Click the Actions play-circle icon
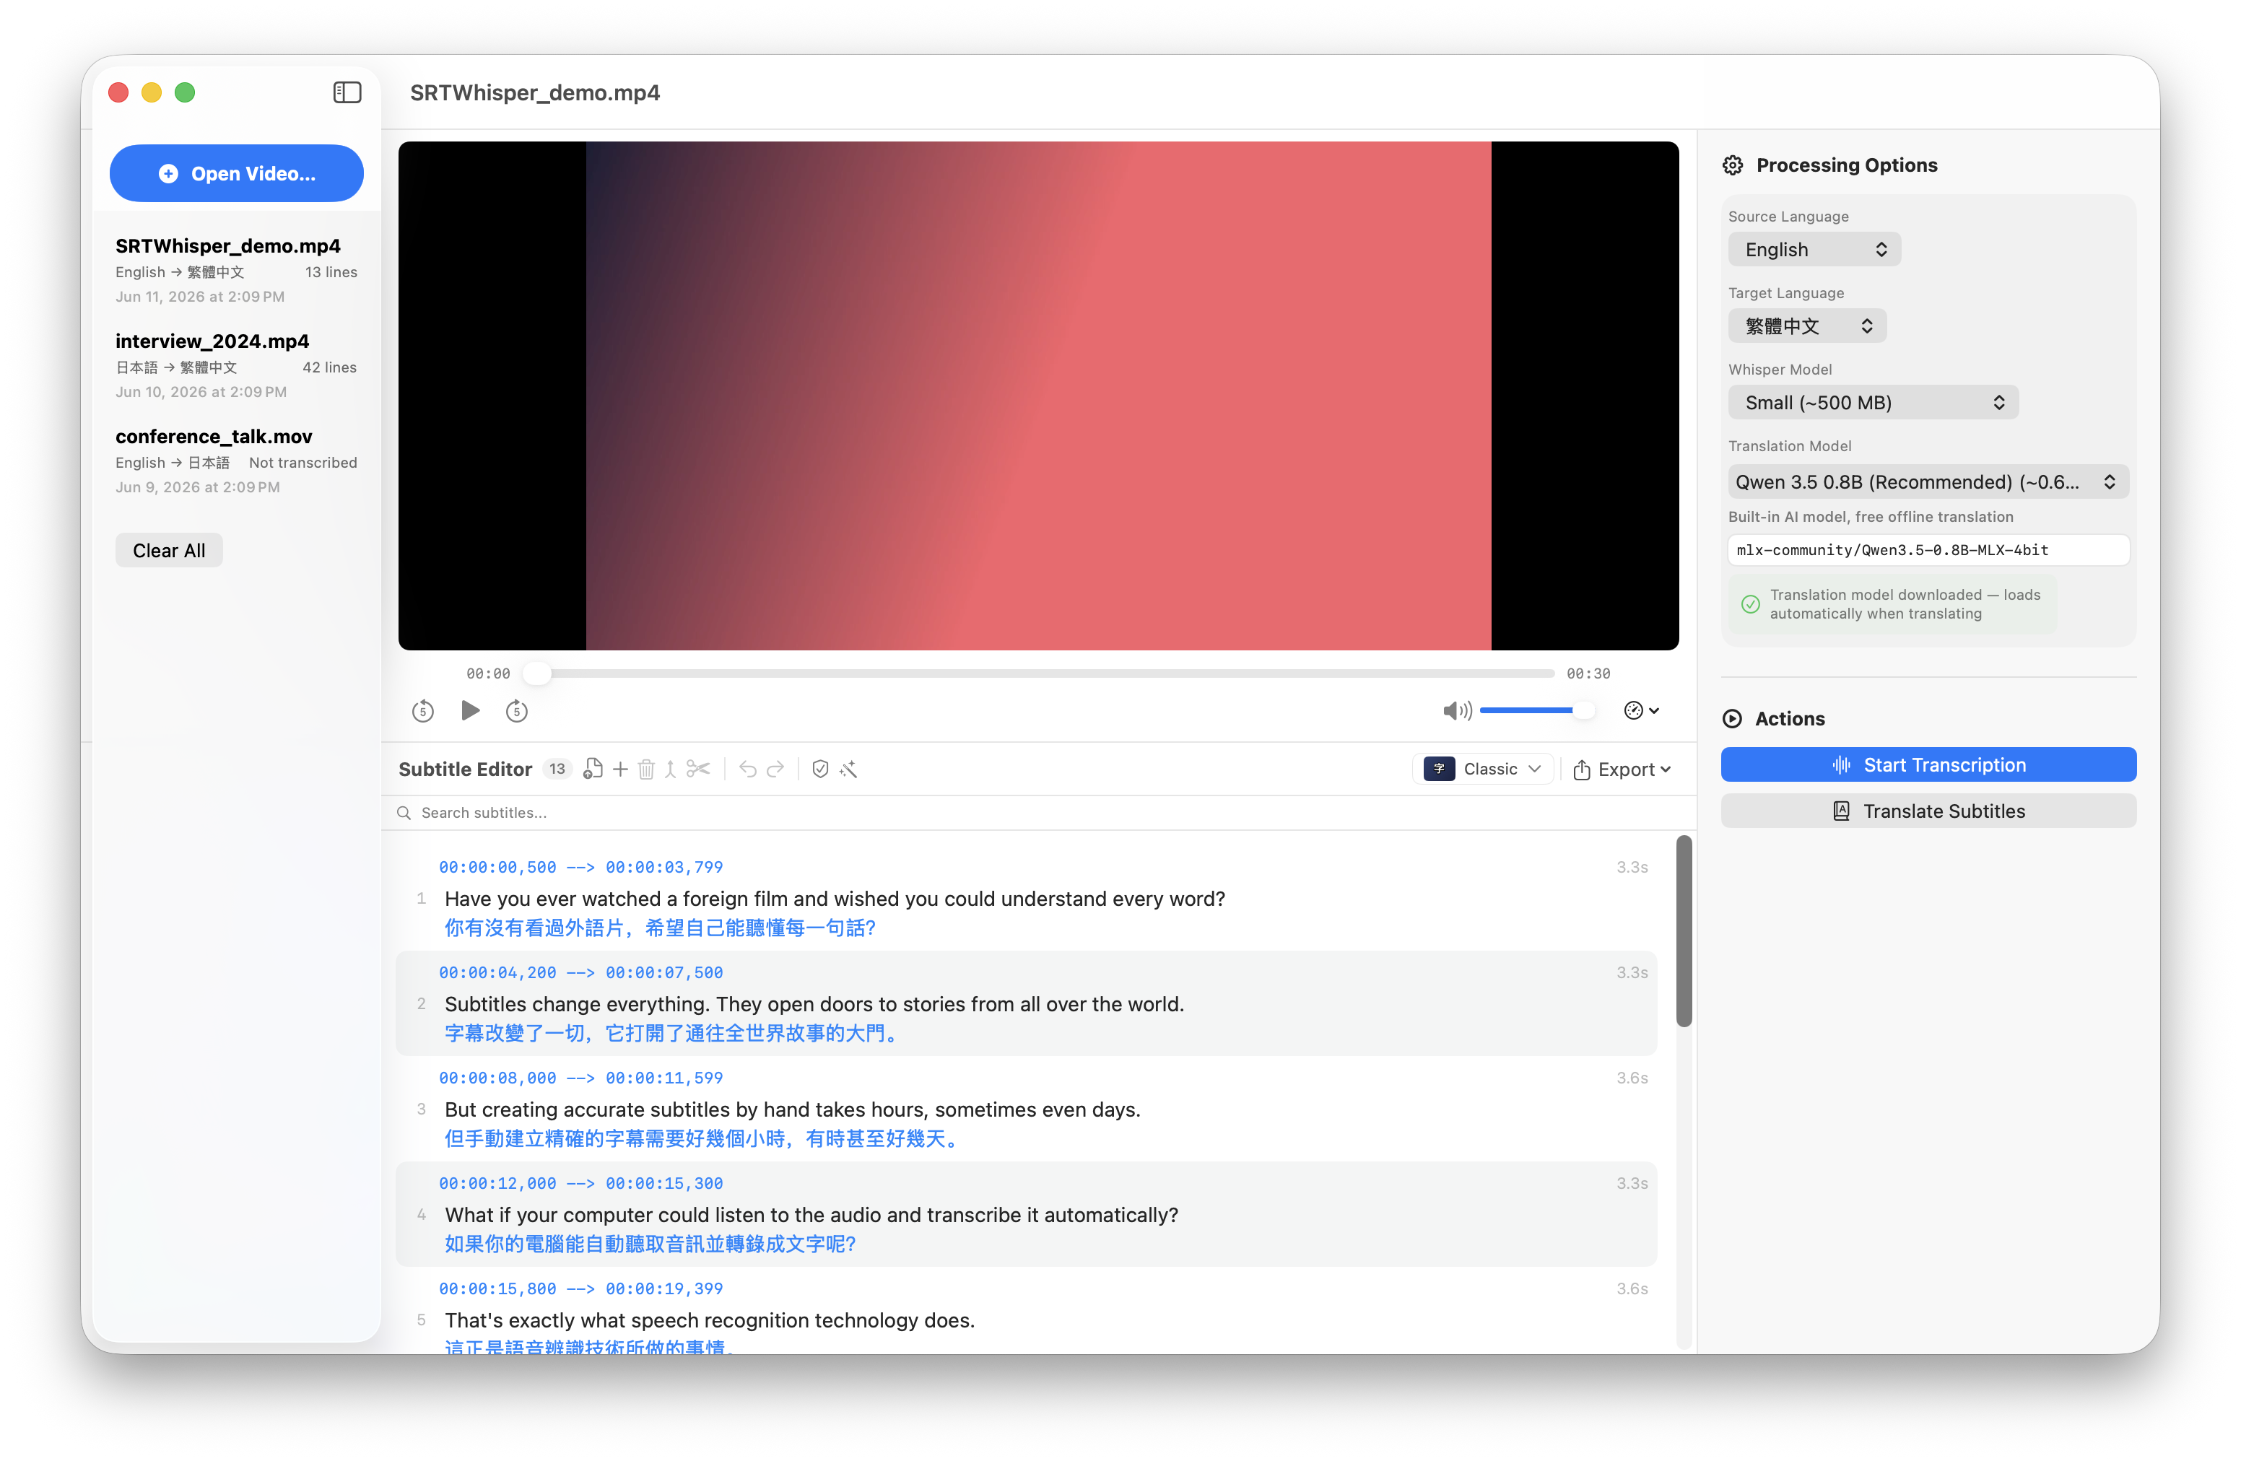The image size is (2241, 1461). click(1733, 719)
